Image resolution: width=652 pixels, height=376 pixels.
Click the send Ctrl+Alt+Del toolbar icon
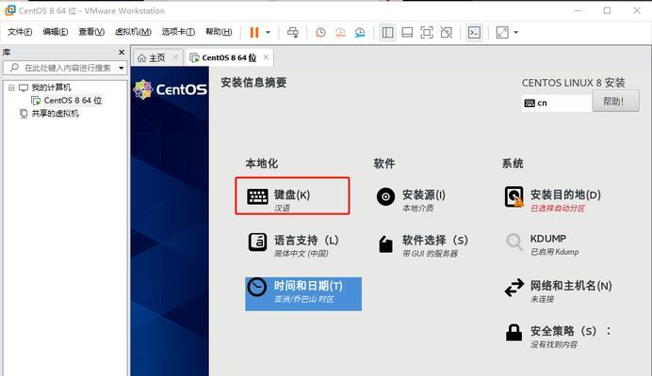coord(293,32)
